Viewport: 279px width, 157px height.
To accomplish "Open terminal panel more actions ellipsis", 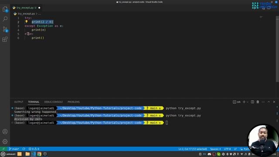I will pyautogui.click(x=263, y=102).
